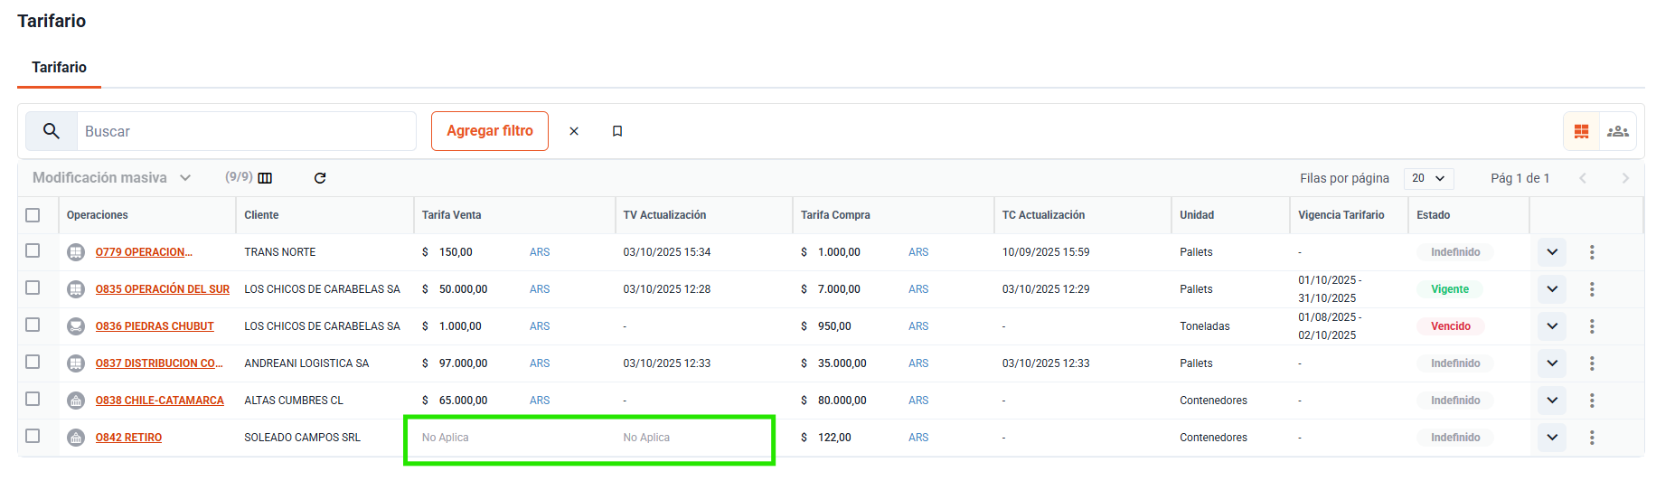1656x481 pixels.
Task: Check the box for 0835 OPERACIÓN DEL SUR
Action: (x=33, y=288)
